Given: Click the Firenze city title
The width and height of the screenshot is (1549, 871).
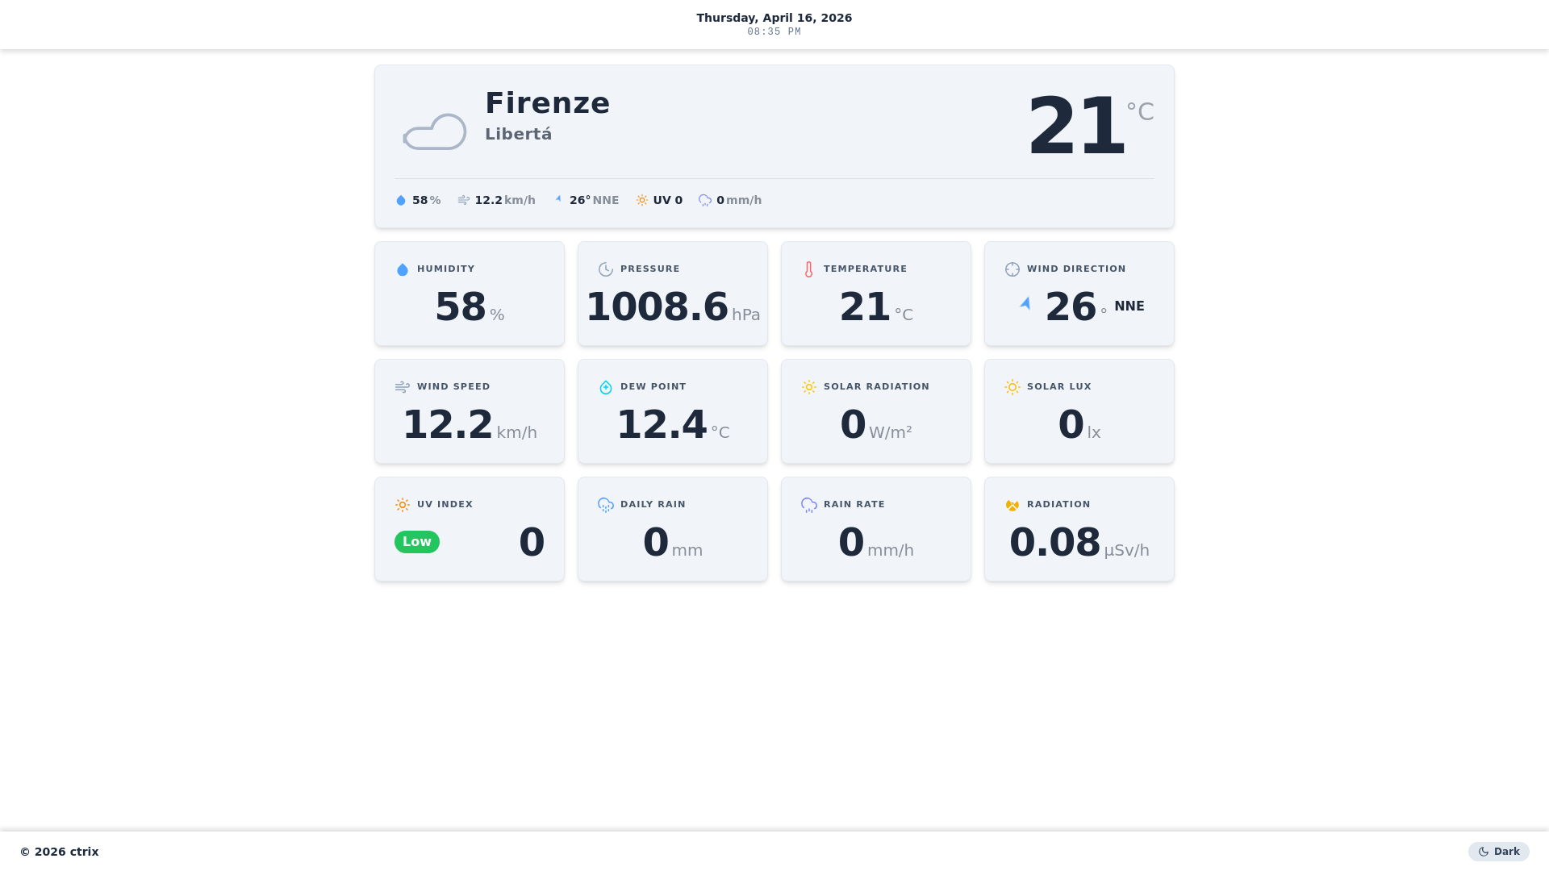Looking at the screenshot, I should tap(547, 103).
